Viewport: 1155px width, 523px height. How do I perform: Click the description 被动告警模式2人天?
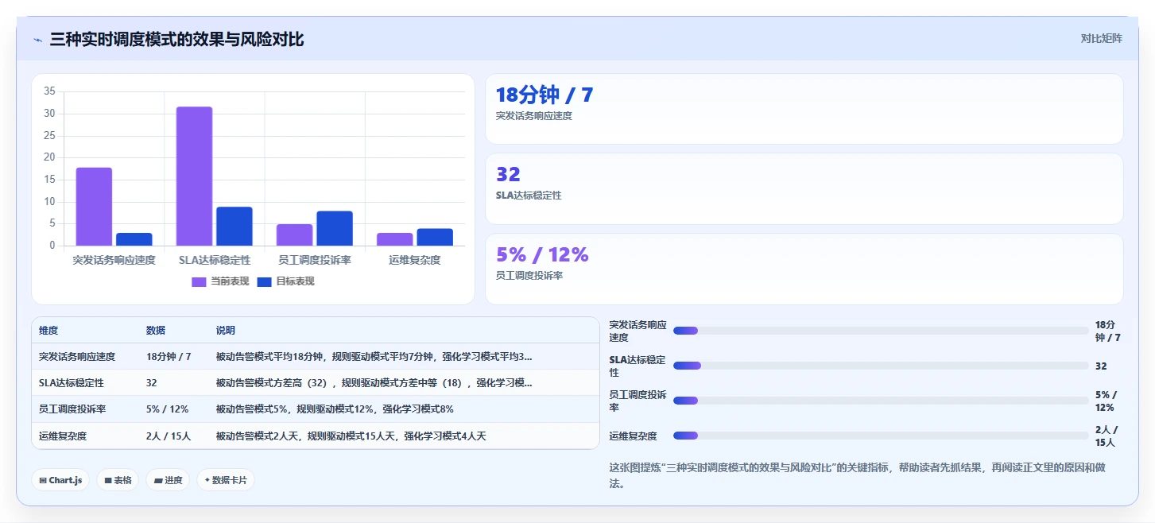[x=351, y=436]
